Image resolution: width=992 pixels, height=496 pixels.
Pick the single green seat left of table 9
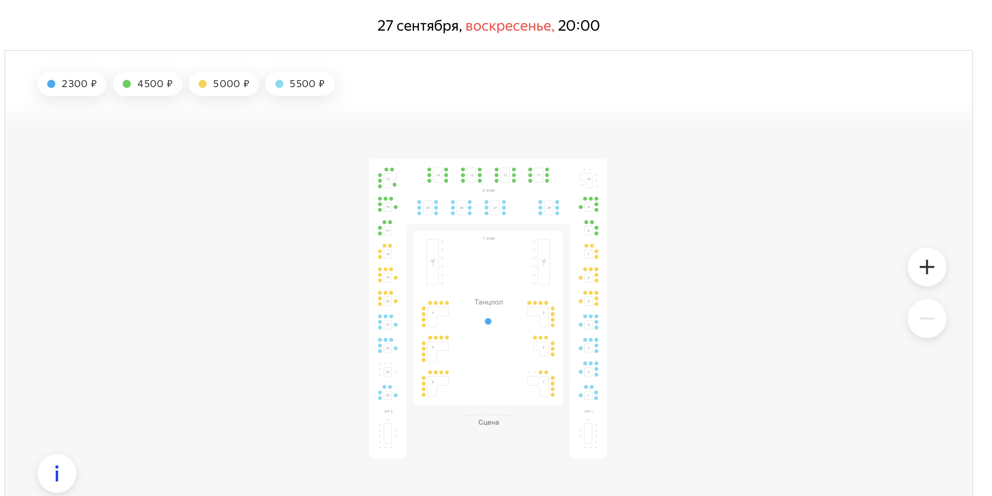(x=581, y=207)
